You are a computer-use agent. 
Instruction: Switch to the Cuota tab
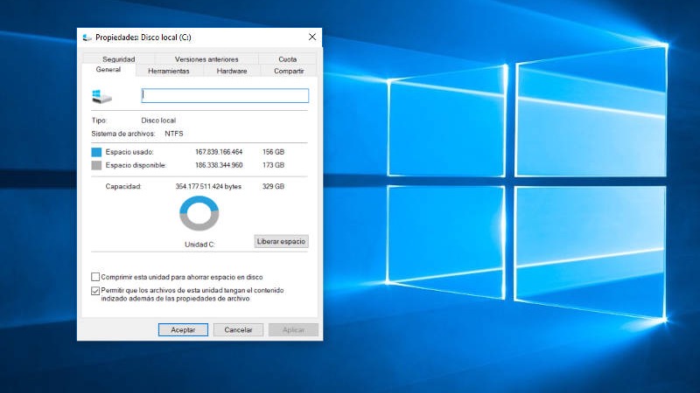coord(288,59)
